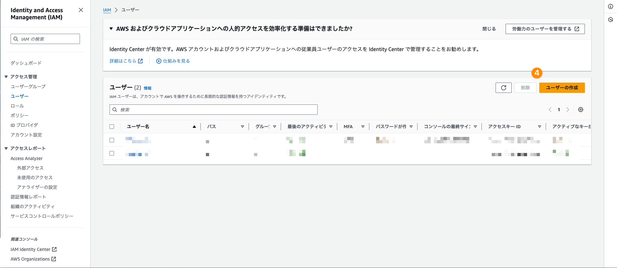Click 労働力のユーザーを管理する button
This screenshot has width=617, height=268.
tap(545, 29)
